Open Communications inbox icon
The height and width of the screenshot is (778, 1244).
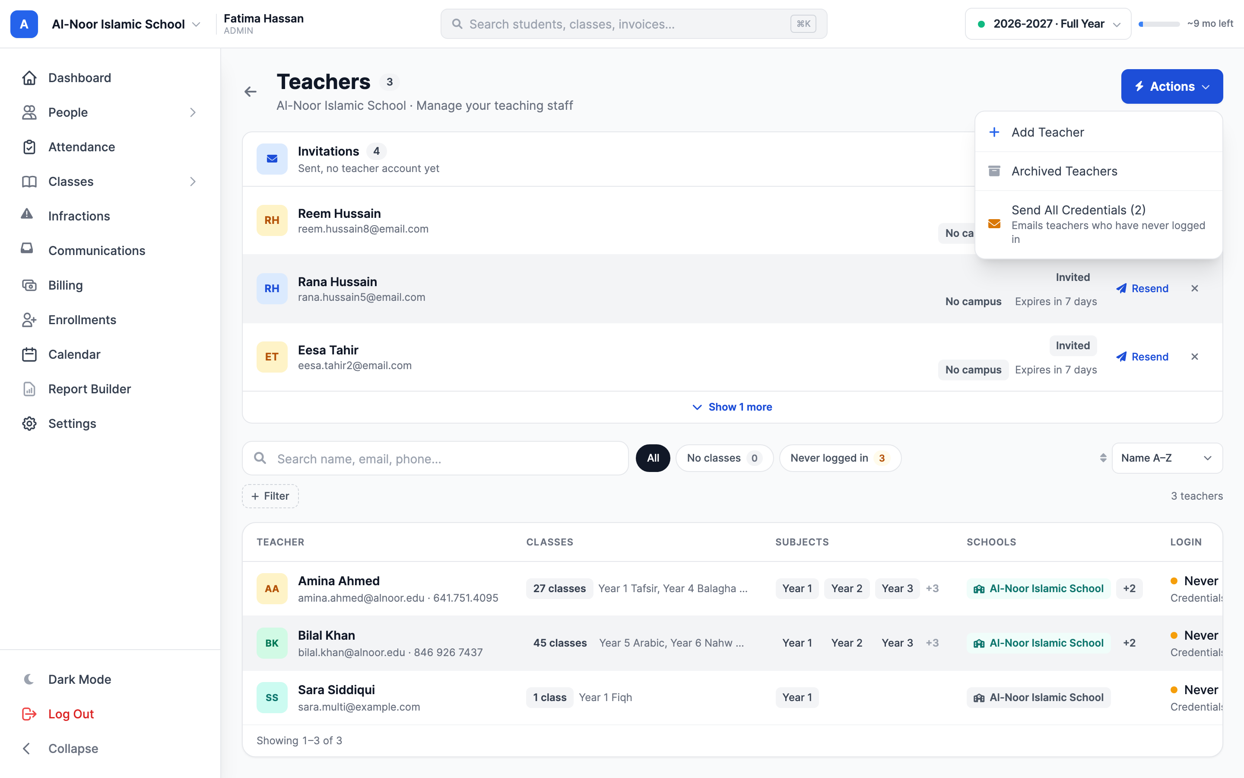click(x=27, y=249)
